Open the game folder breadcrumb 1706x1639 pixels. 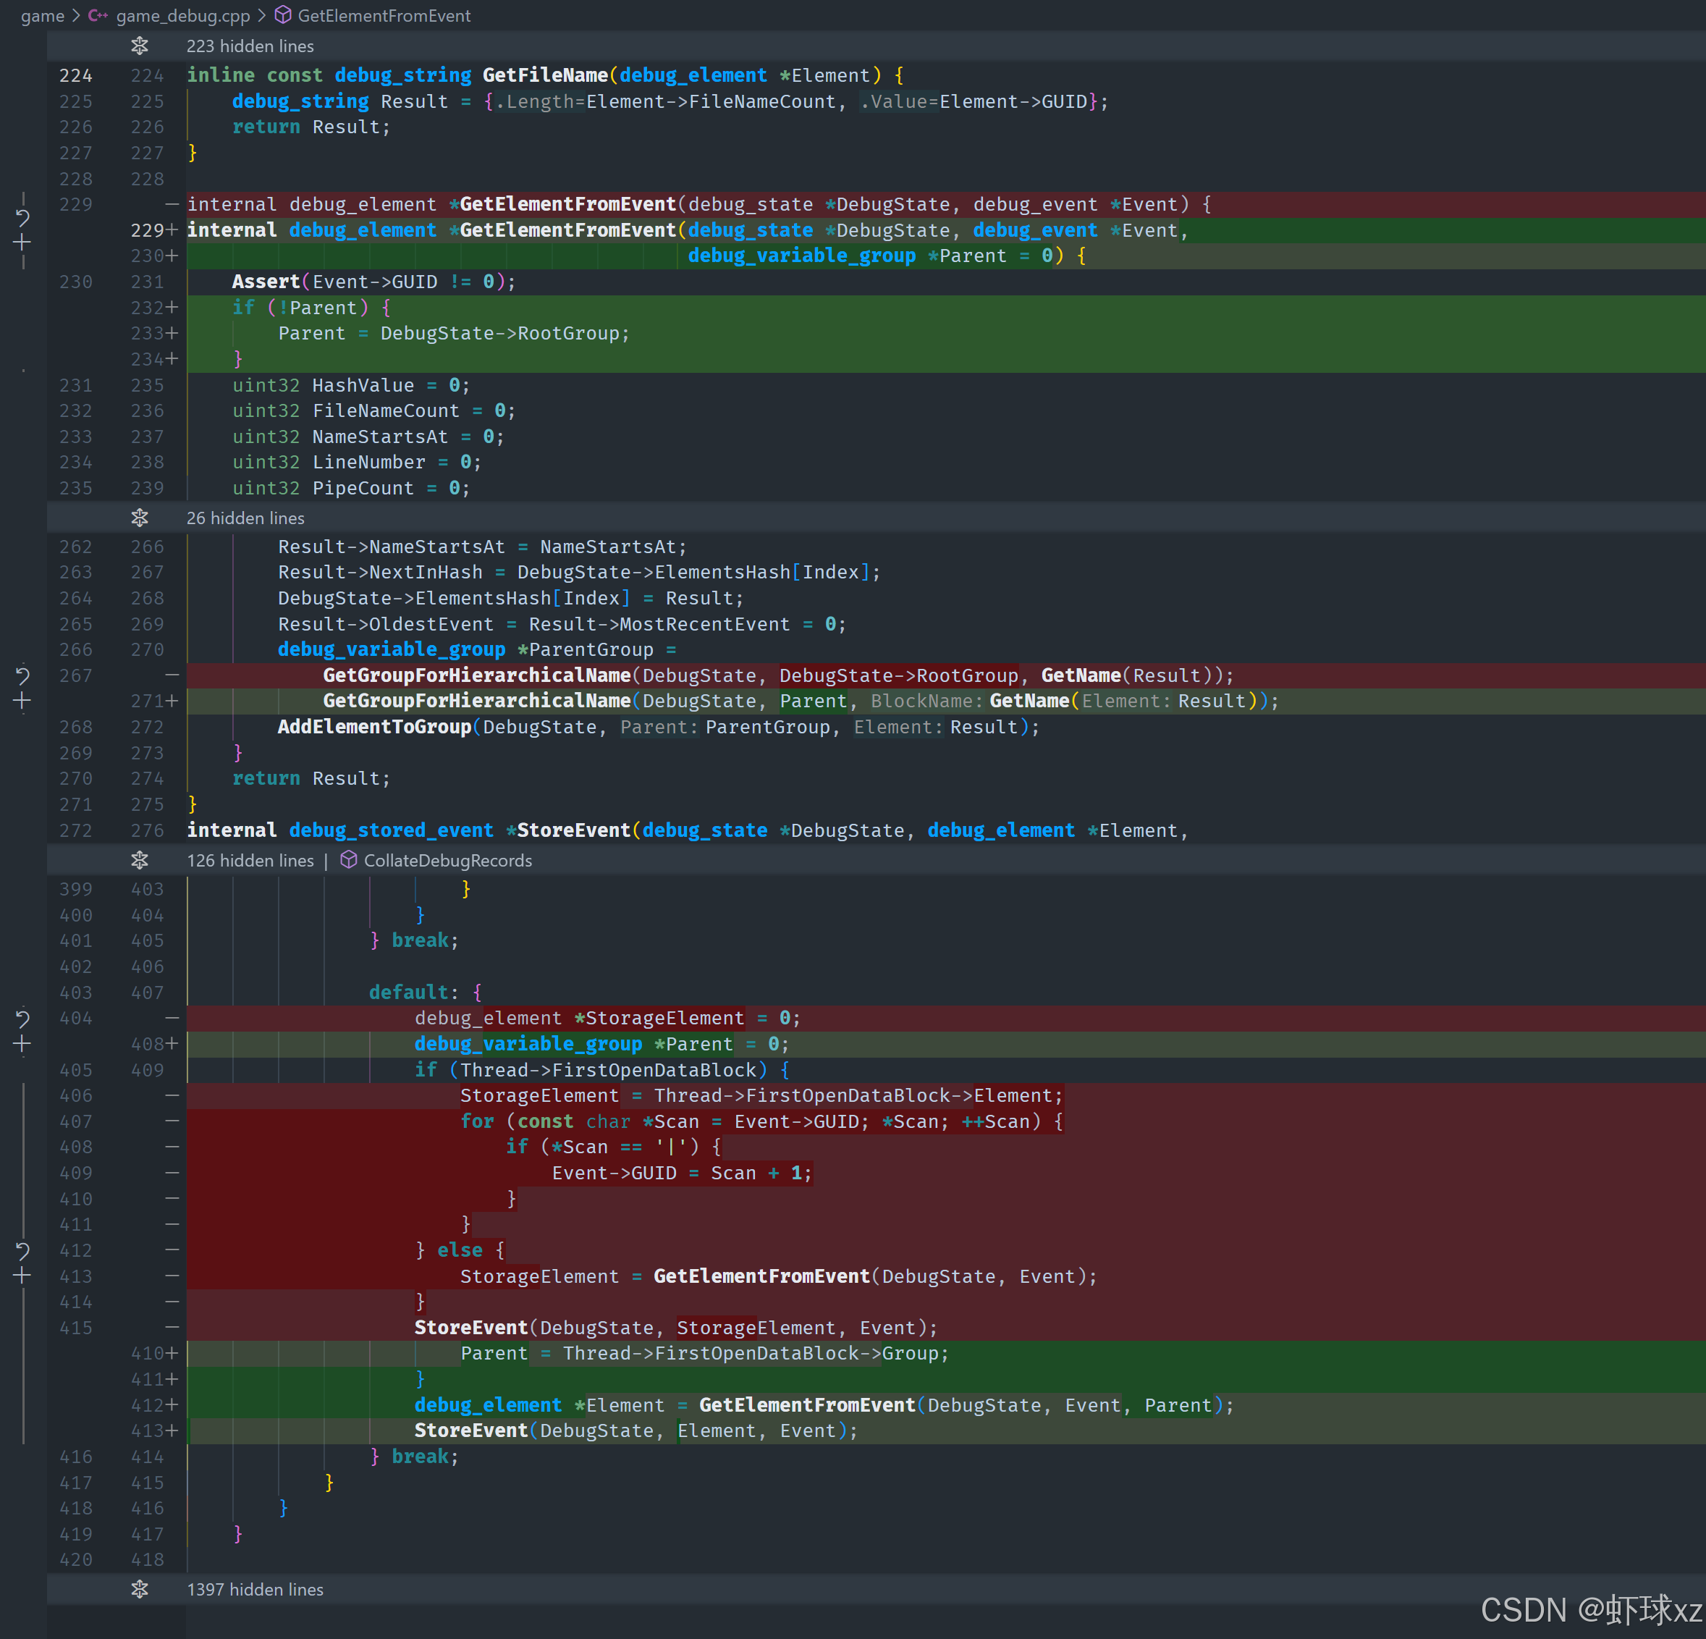[42, 16]
